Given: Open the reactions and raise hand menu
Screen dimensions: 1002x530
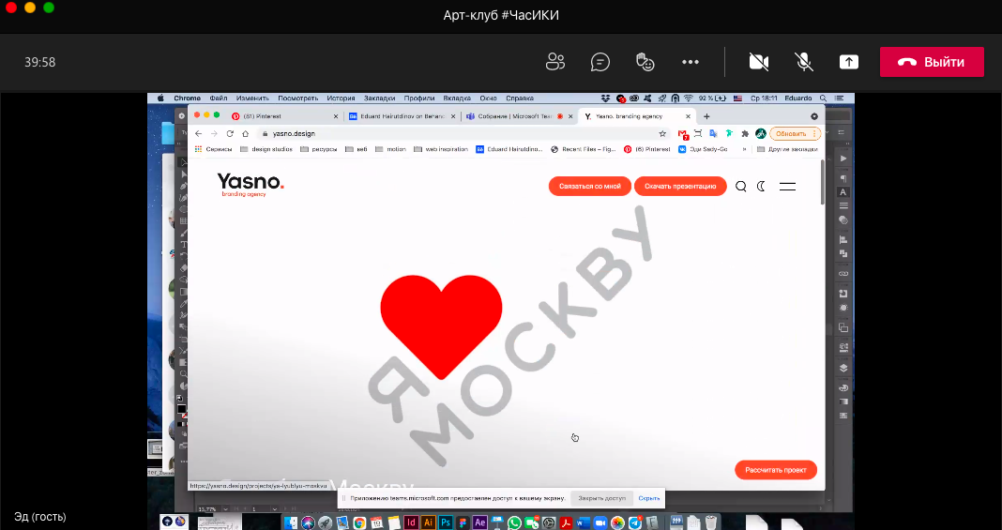Looking at the screenshot, I should tap(645, 62).
